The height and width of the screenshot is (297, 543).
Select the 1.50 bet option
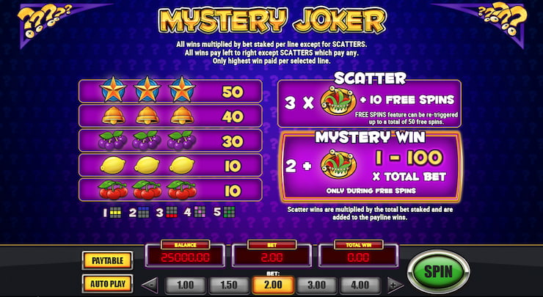click(228, 285)
